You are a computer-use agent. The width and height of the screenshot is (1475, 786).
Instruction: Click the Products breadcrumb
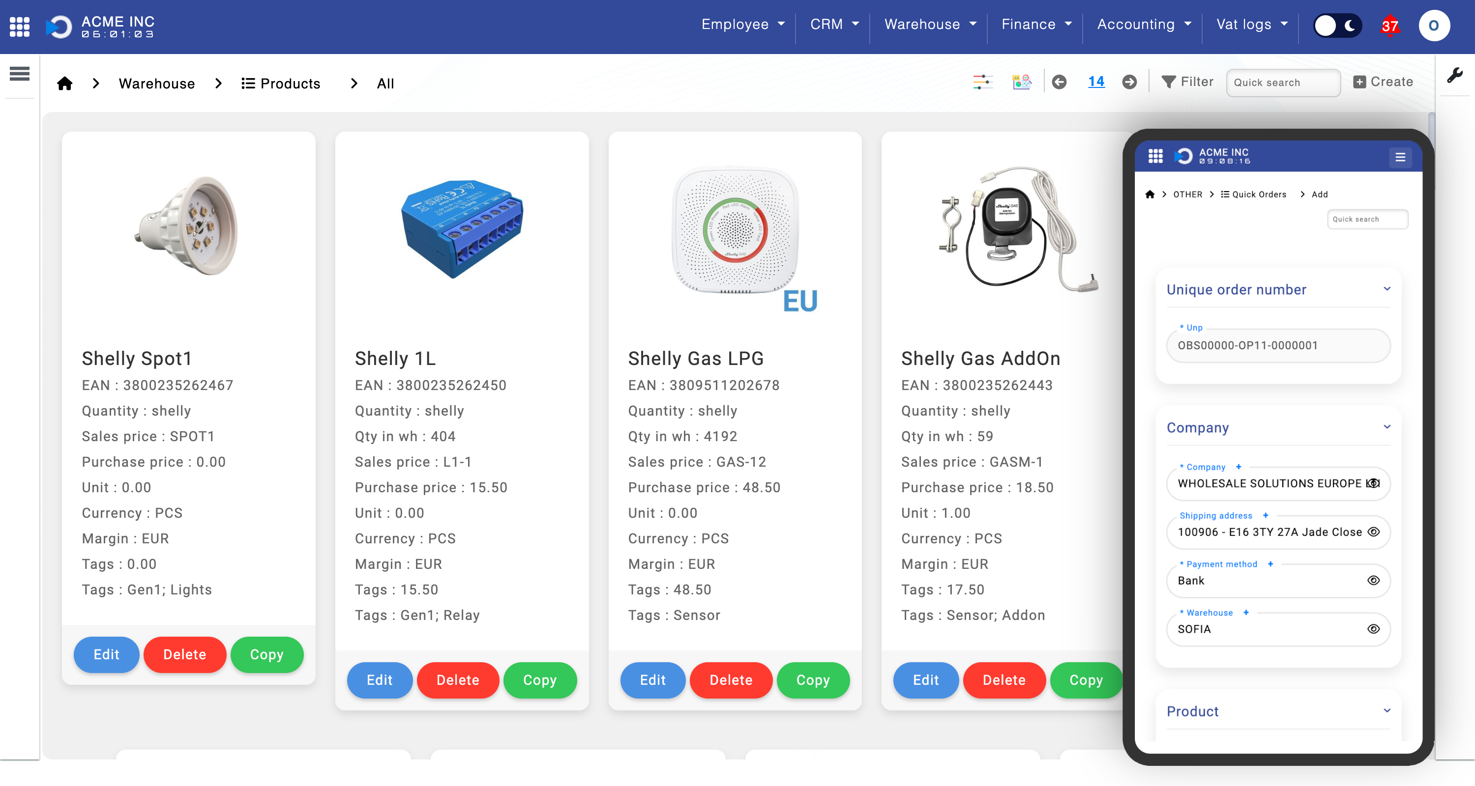click(x=281, y=84)
